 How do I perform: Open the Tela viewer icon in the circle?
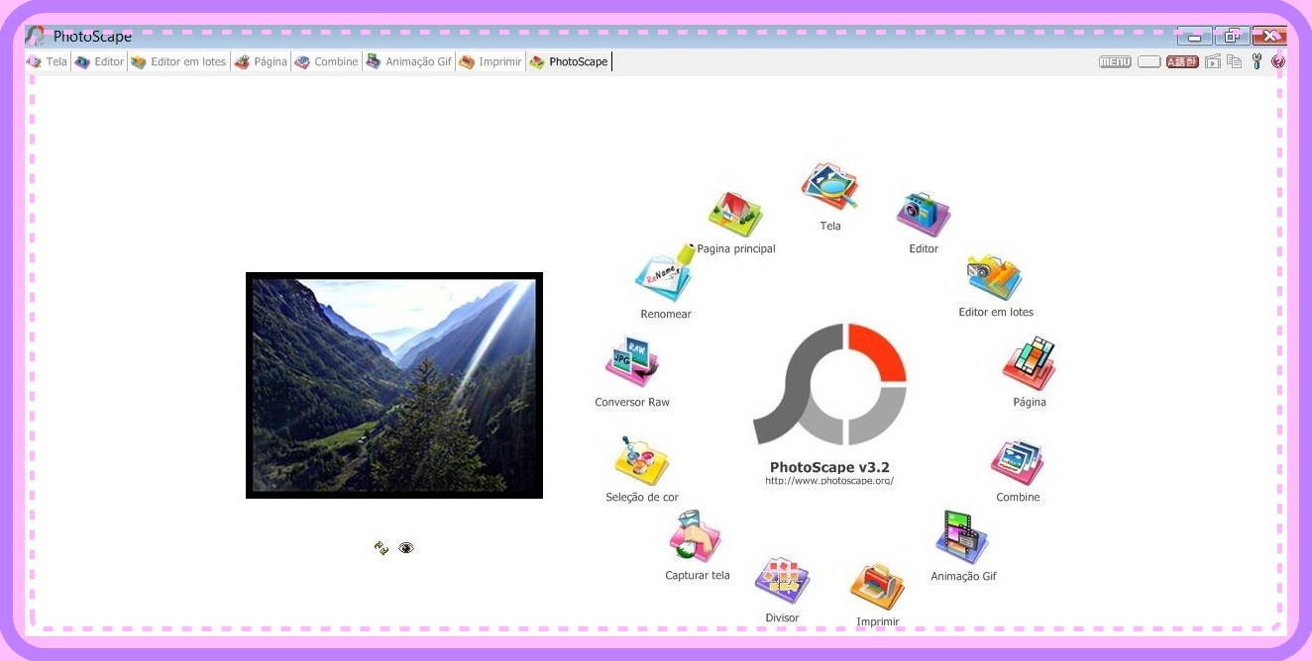click(x=829, y=188)
